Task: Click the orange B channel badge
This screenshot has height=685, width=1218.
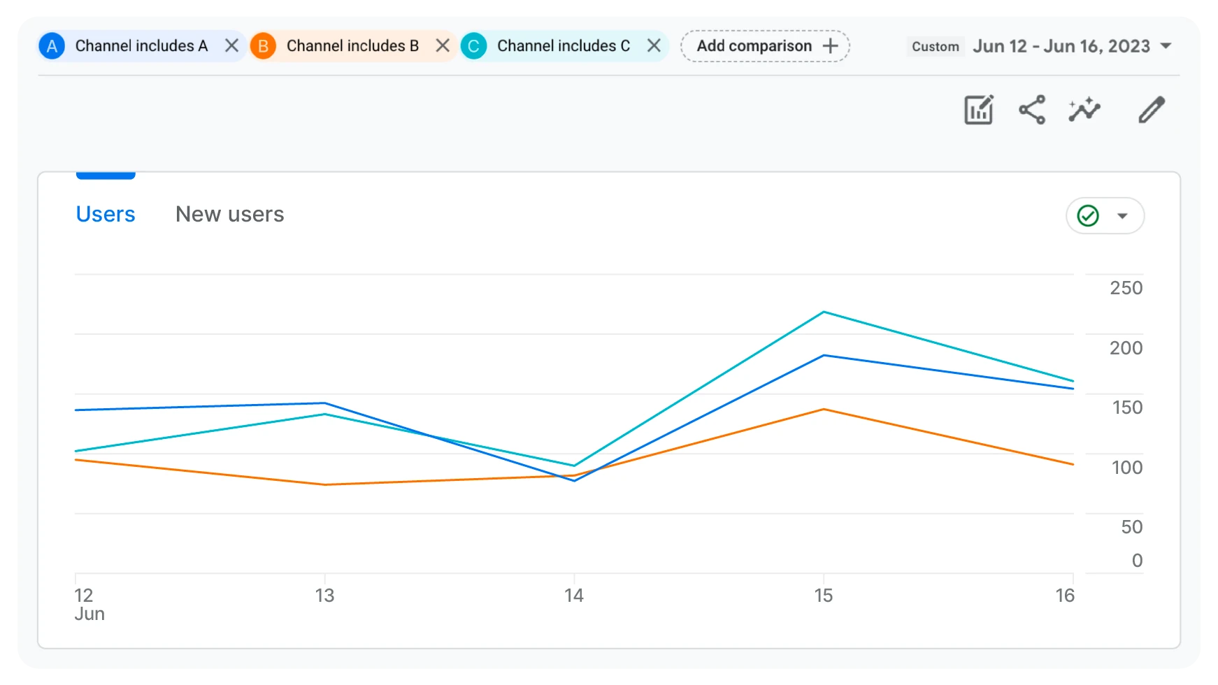Action: click(x=263, y=46)
